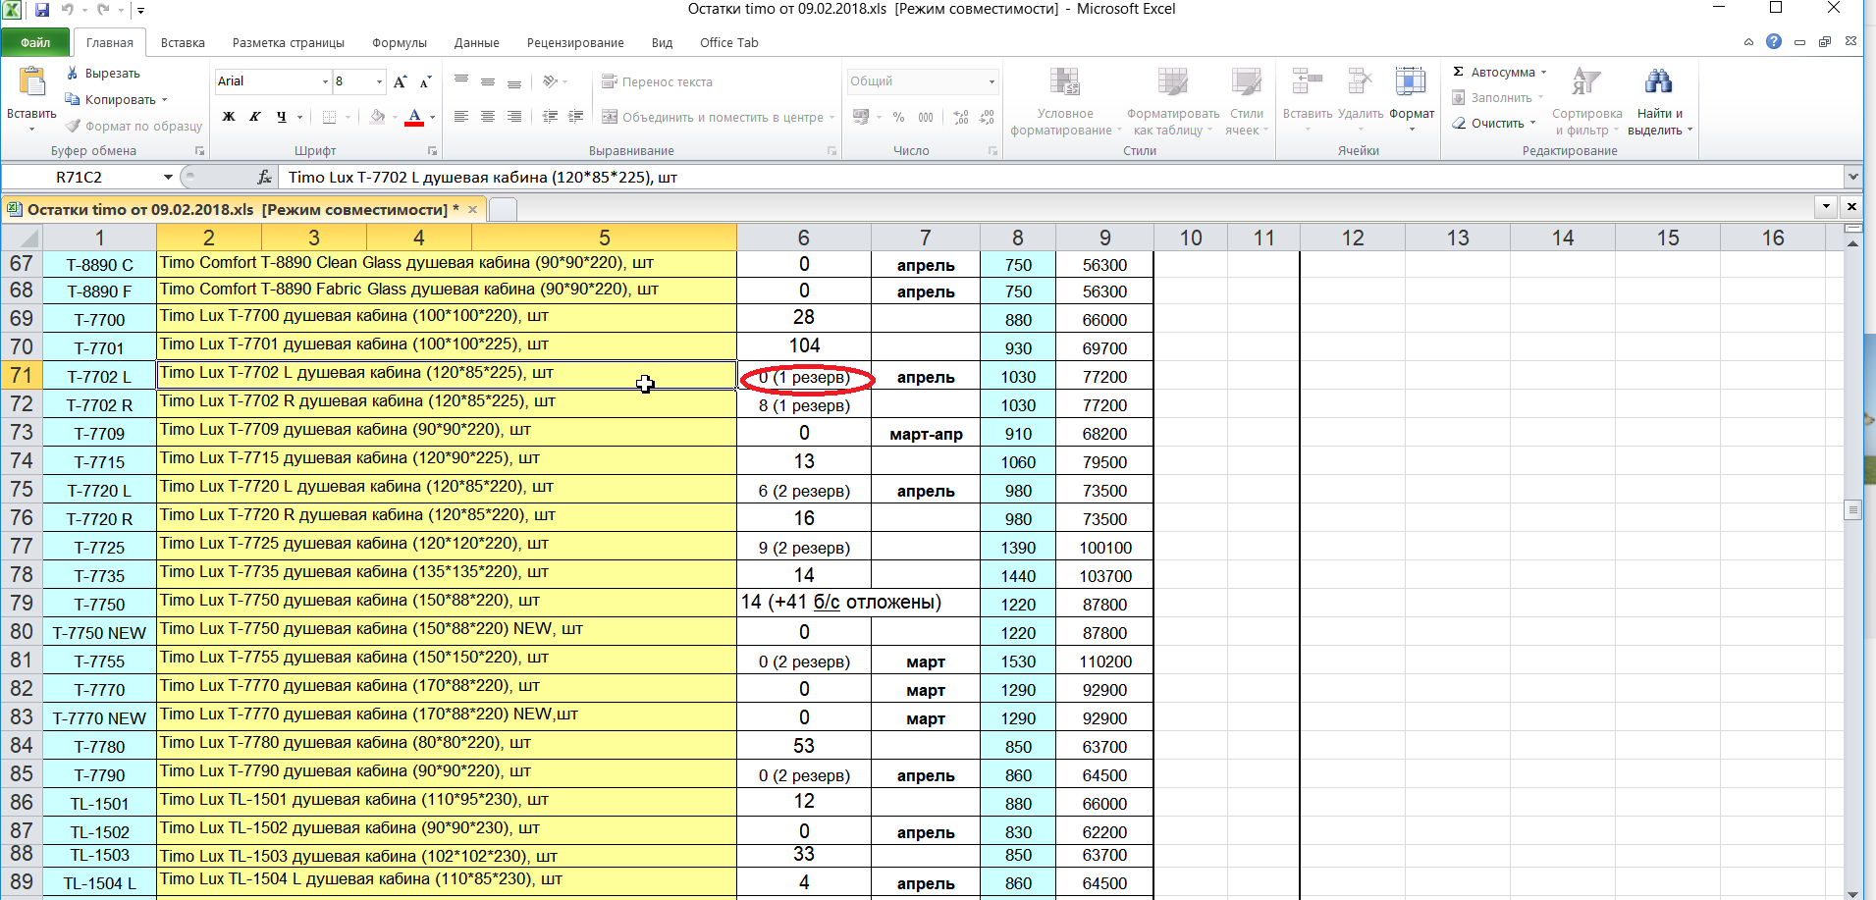Toggle align text right
Image resolution: width=1876 pixels, height=900 pixels.
[x=514, y=117]
